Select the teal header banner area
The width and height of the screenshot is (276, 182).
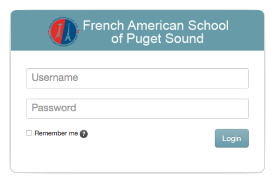coord(137,30)
